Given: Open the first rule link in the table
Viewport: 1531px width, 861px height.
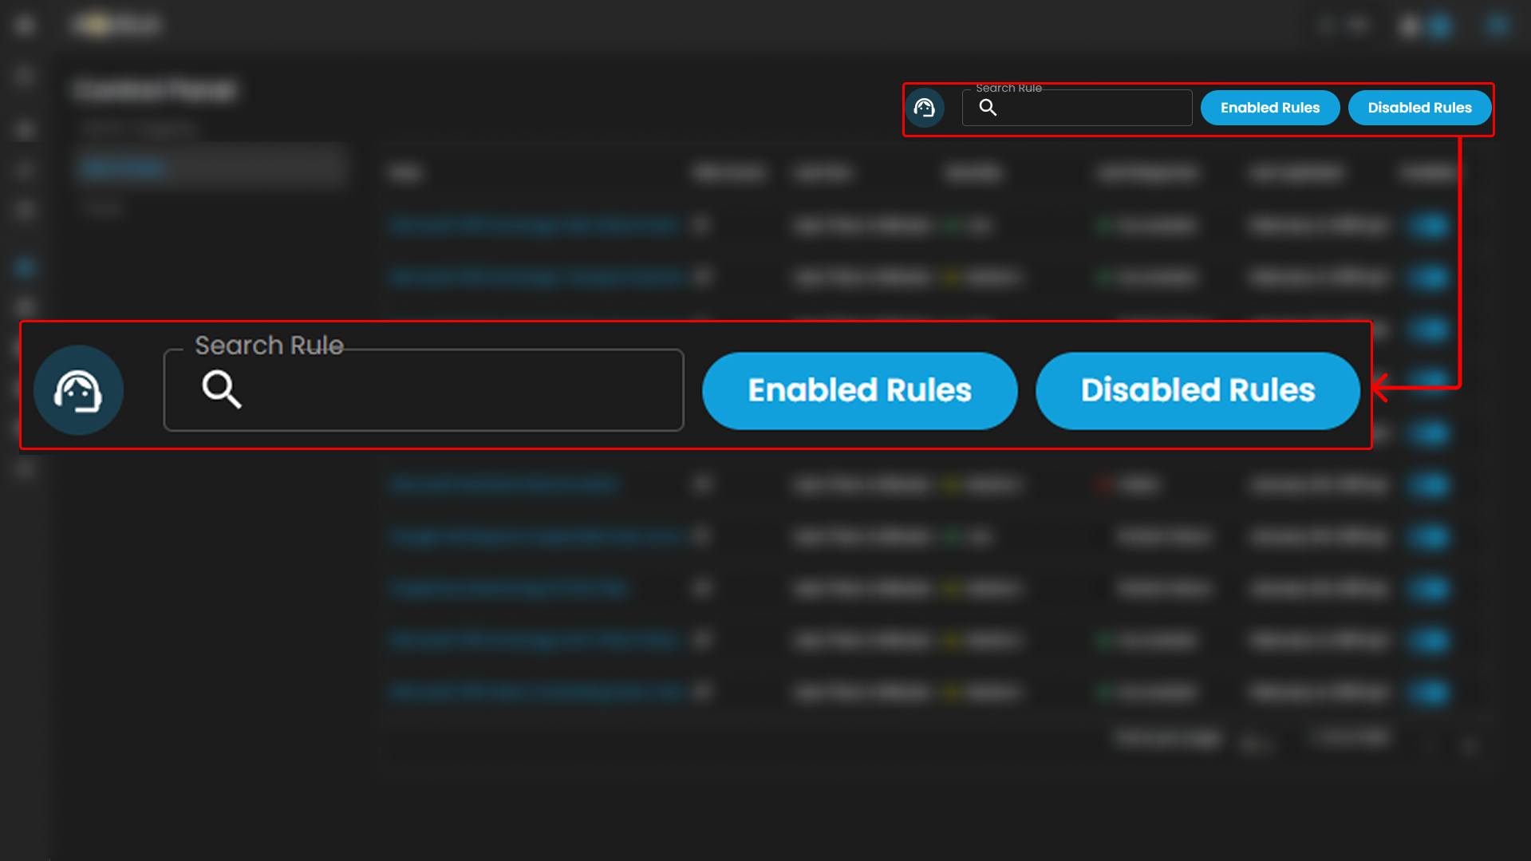Looking at the screenshot, I should [533, 226].
